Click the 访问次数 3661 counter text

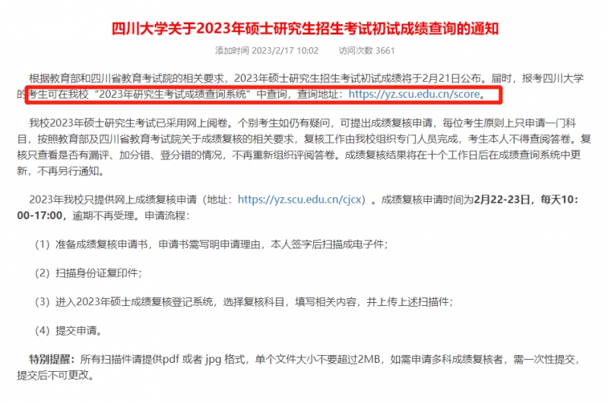tap(366, 51)
